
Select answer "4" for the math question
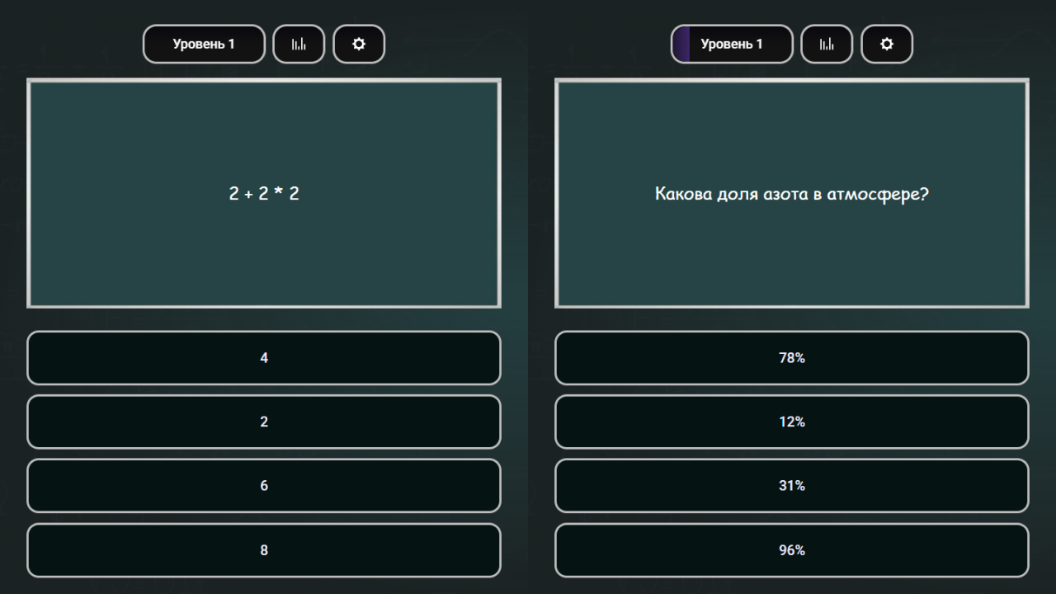tap(264, 358)
